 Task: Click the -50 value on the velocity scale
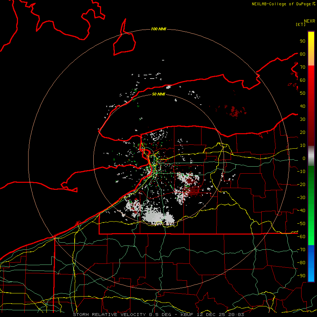coord(301,224)
